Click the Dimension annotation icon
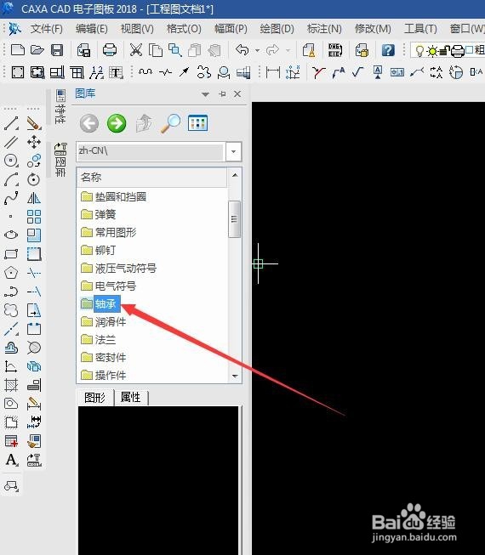485x555 pixels. (x=273, y=72)
